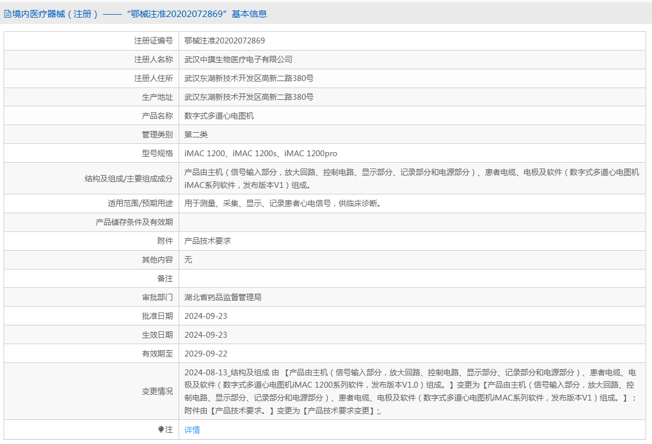Screen dimensions: 652x444
Task: Click the label 备注
Action: 165,278
